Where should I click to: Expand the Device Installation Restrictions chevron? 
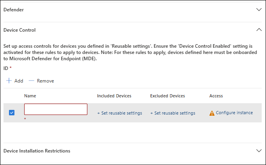tap(259, 151)
